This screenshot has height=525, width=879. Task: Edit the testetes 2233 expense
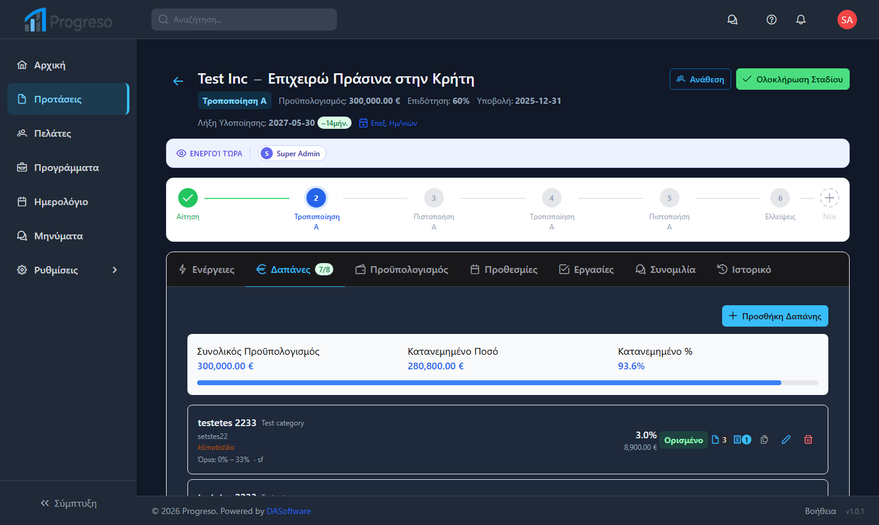(x=786, y=440)
